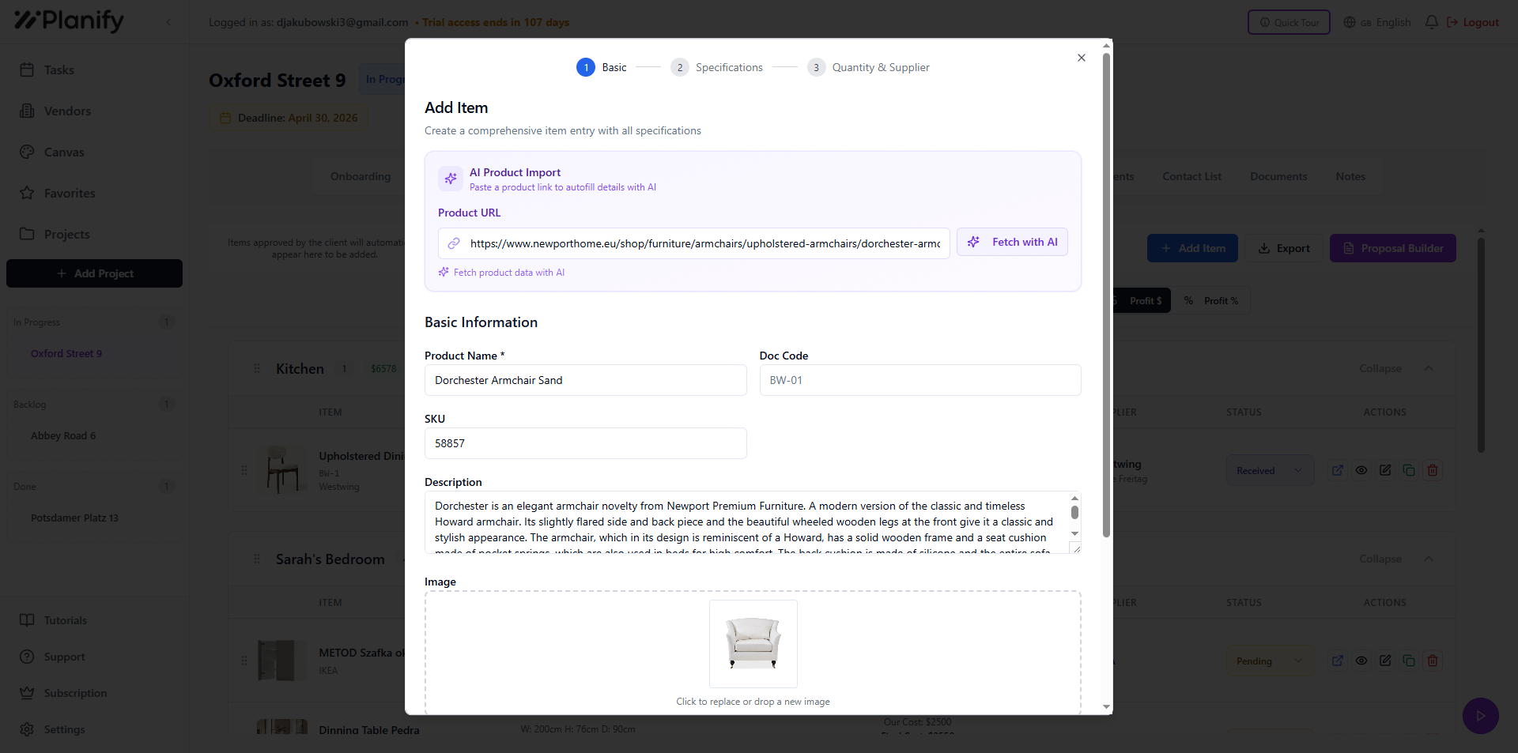
Task: Click the Kitchen section drag handle
Action: (x=257, y=368)
